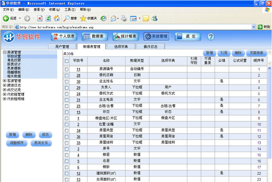Tick the checkbox beside 业主姓名
This screenshot has height=182, width=272.
[x=67, y=81]
